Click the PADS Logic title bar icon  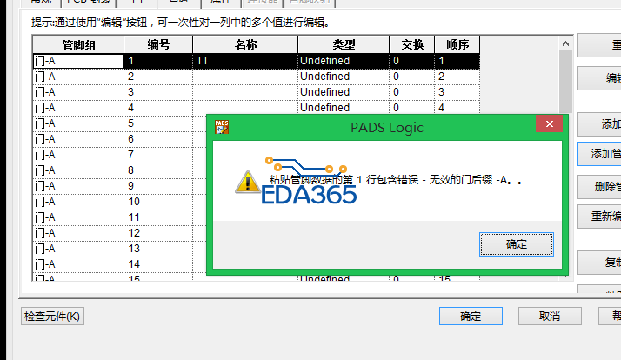tap(222, 127)
